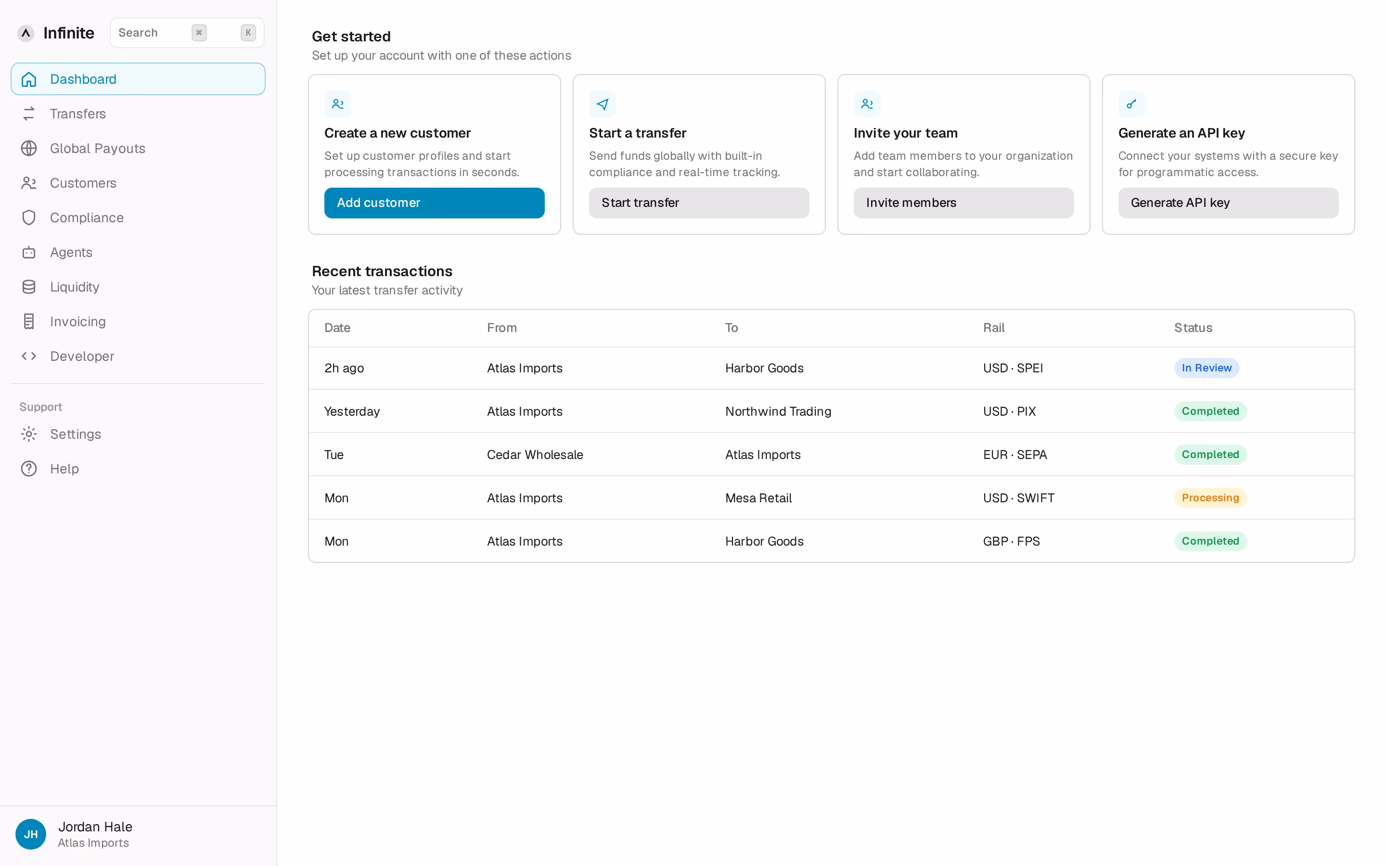Click the Tue date cell
Screen dimensions: 1386x866
point(334,455)
